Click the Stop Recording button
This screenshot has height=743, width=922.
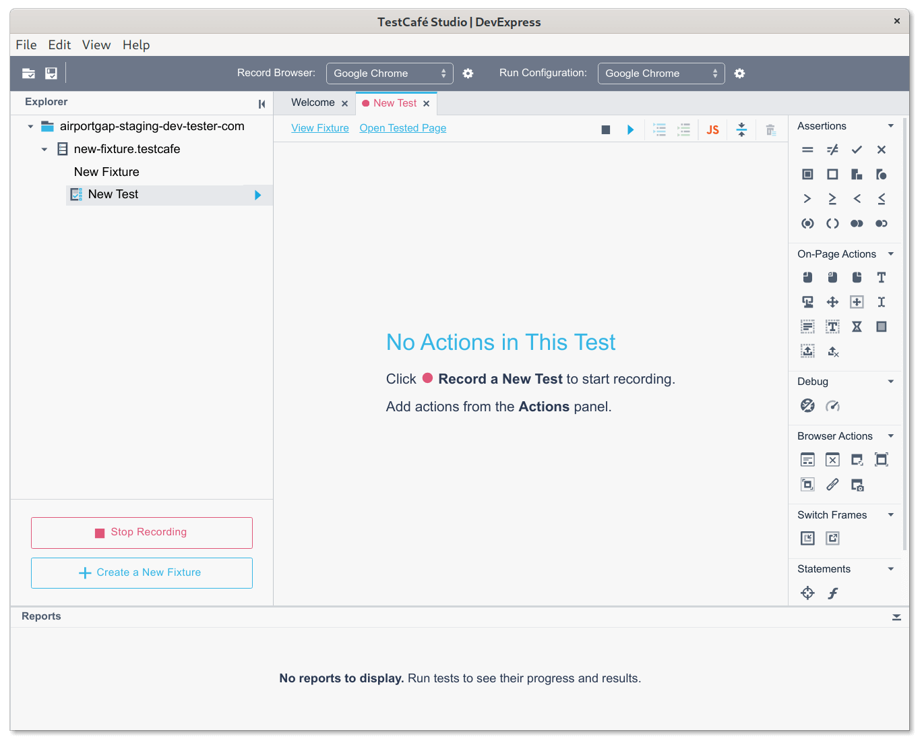point(142,533)
